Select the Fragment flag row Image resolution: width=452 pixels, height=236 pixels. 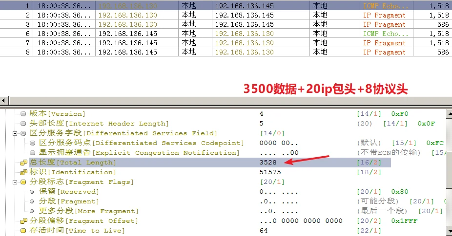tap(69, 201)
